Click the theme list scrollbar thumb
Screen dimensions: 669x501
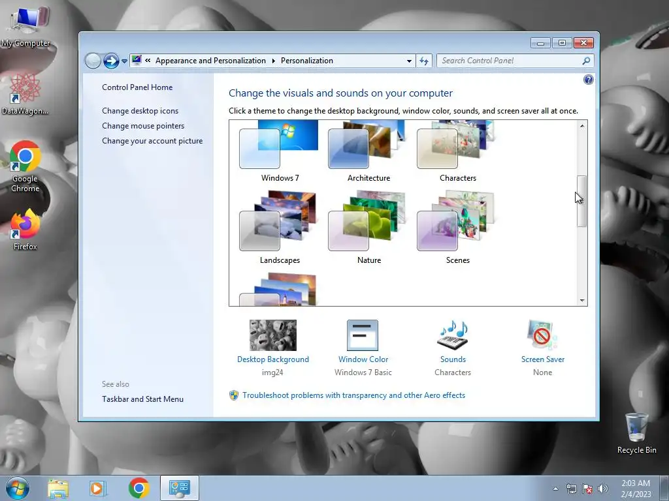click(582, 201)
